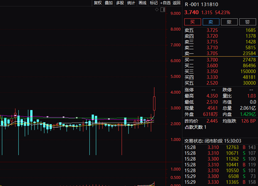The height and width of the screenshot is (186, 258).
Task: Click the blue 卖 sell button
Action: (x=211, y=22)
